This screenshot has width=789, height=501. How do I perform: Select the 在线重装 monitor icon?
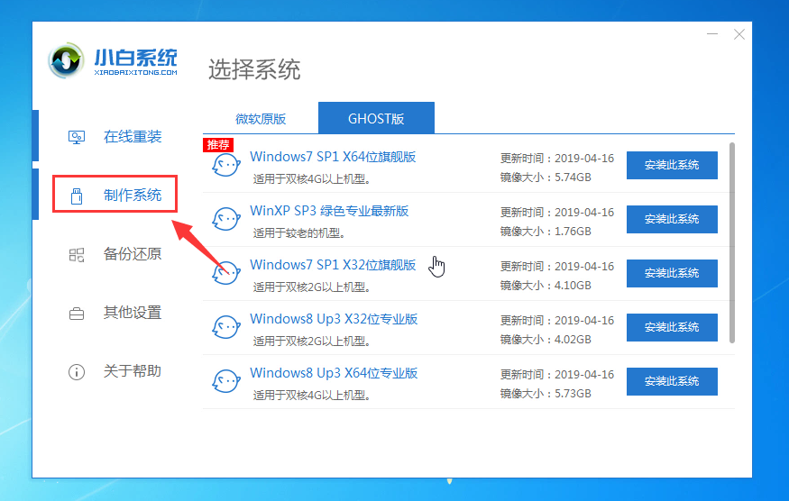tap(77, 137)
